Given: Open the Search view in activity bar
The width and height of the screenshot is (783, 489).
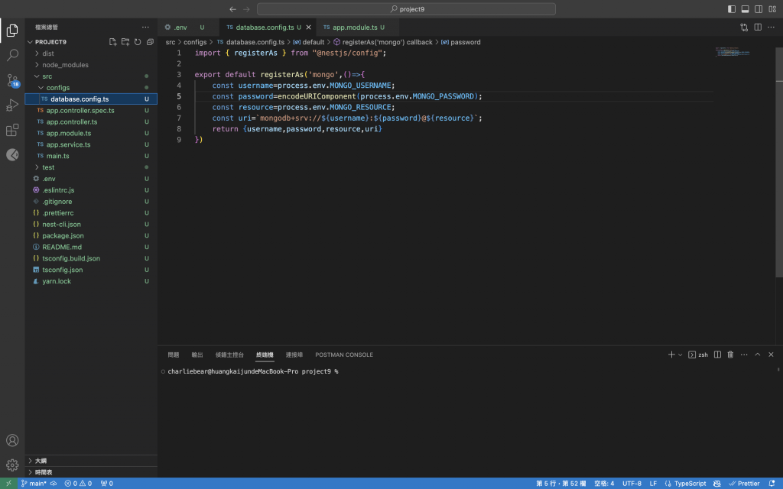Looking at the screenshot, I should tap(12, 55).
